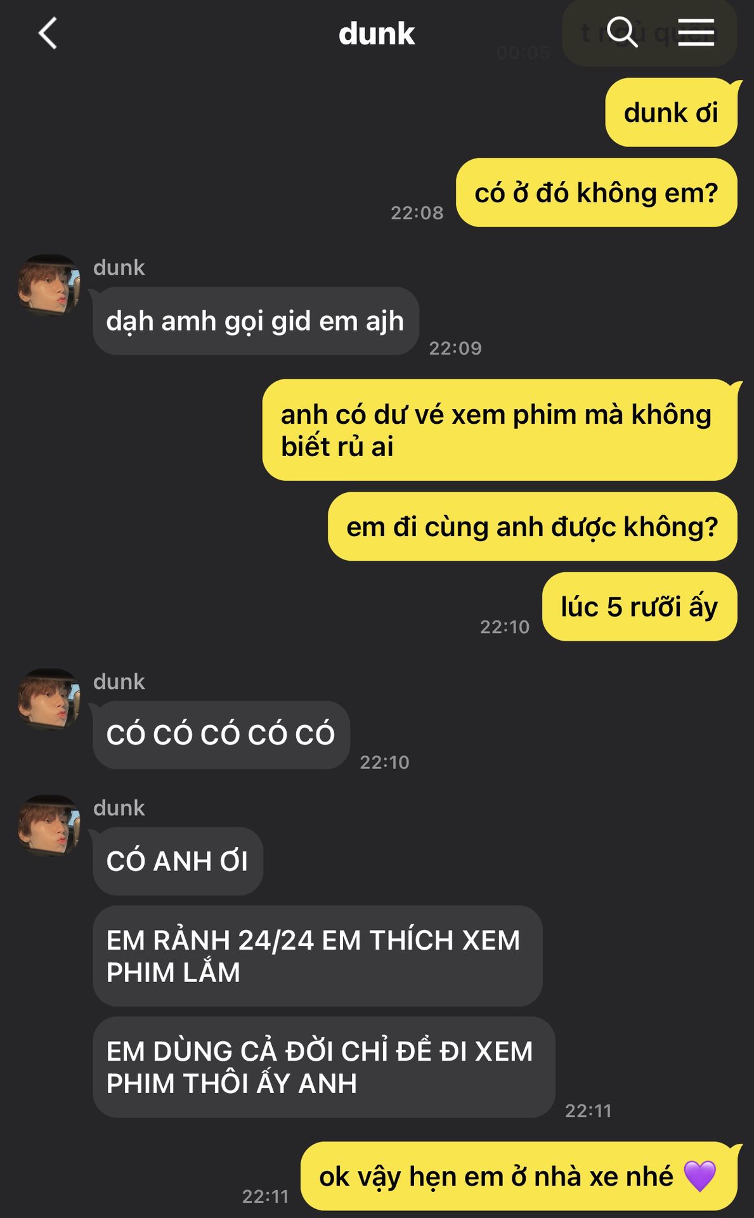Screen dimensions: 754x1218
Task: Click the 'dunk' chat title
Action: point(377,33)
